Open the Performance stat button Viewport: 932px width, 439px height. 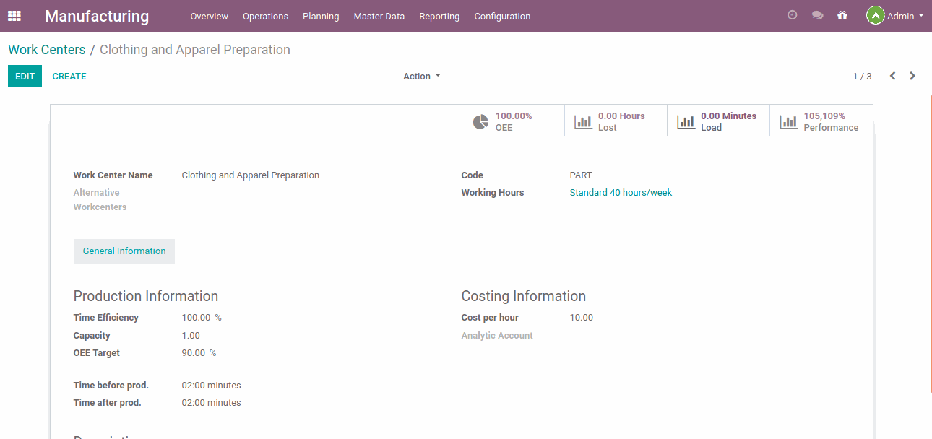pyautogui.click(x=821, y=121)
